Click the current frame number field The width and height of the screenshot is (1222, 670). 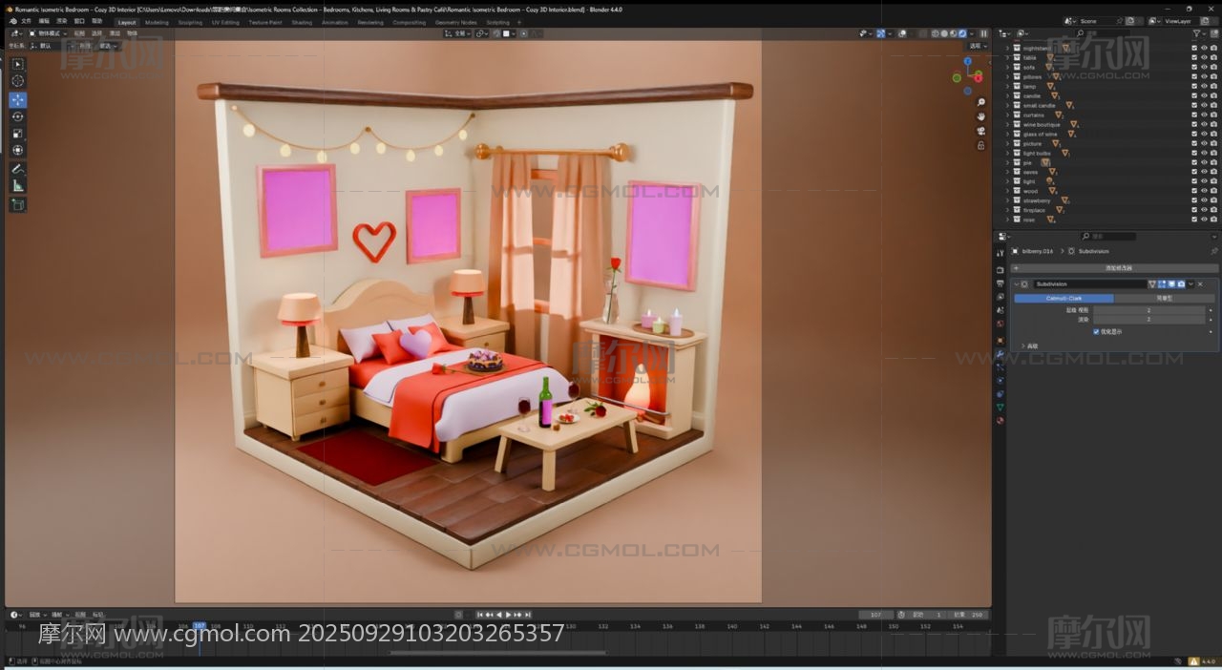(x=875, y=615)
